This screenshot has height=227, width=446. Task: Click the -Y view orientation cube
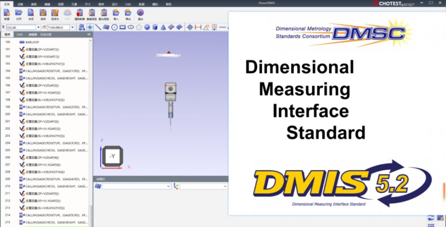tap(113, 156)
